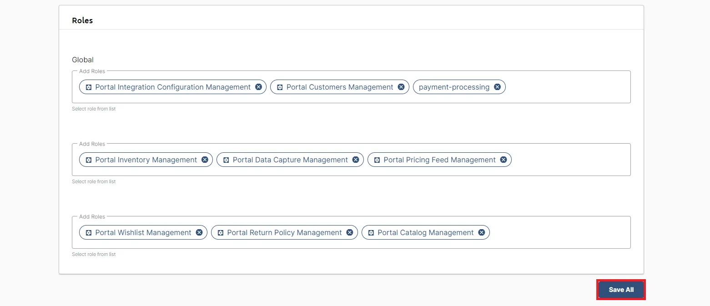
Task: Remove the Portal Catalog Management role
Action: coord(482,232)
